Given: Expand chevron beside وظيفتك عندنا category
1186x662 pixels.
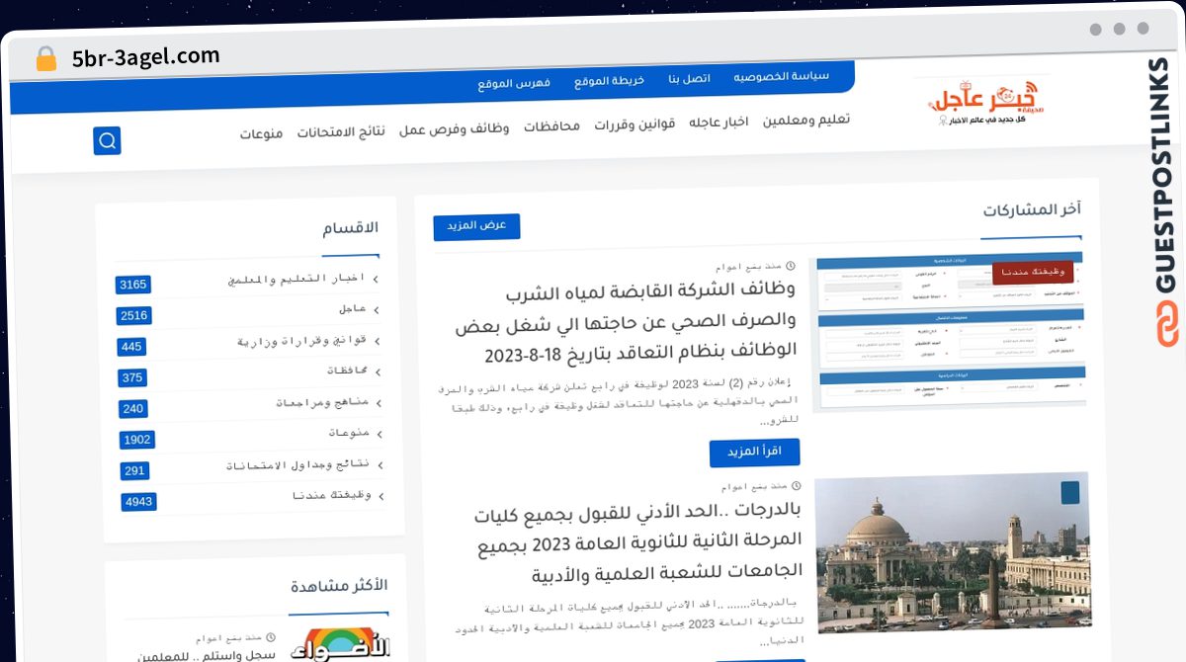Looking at the screenshot, I should (381, 495).
